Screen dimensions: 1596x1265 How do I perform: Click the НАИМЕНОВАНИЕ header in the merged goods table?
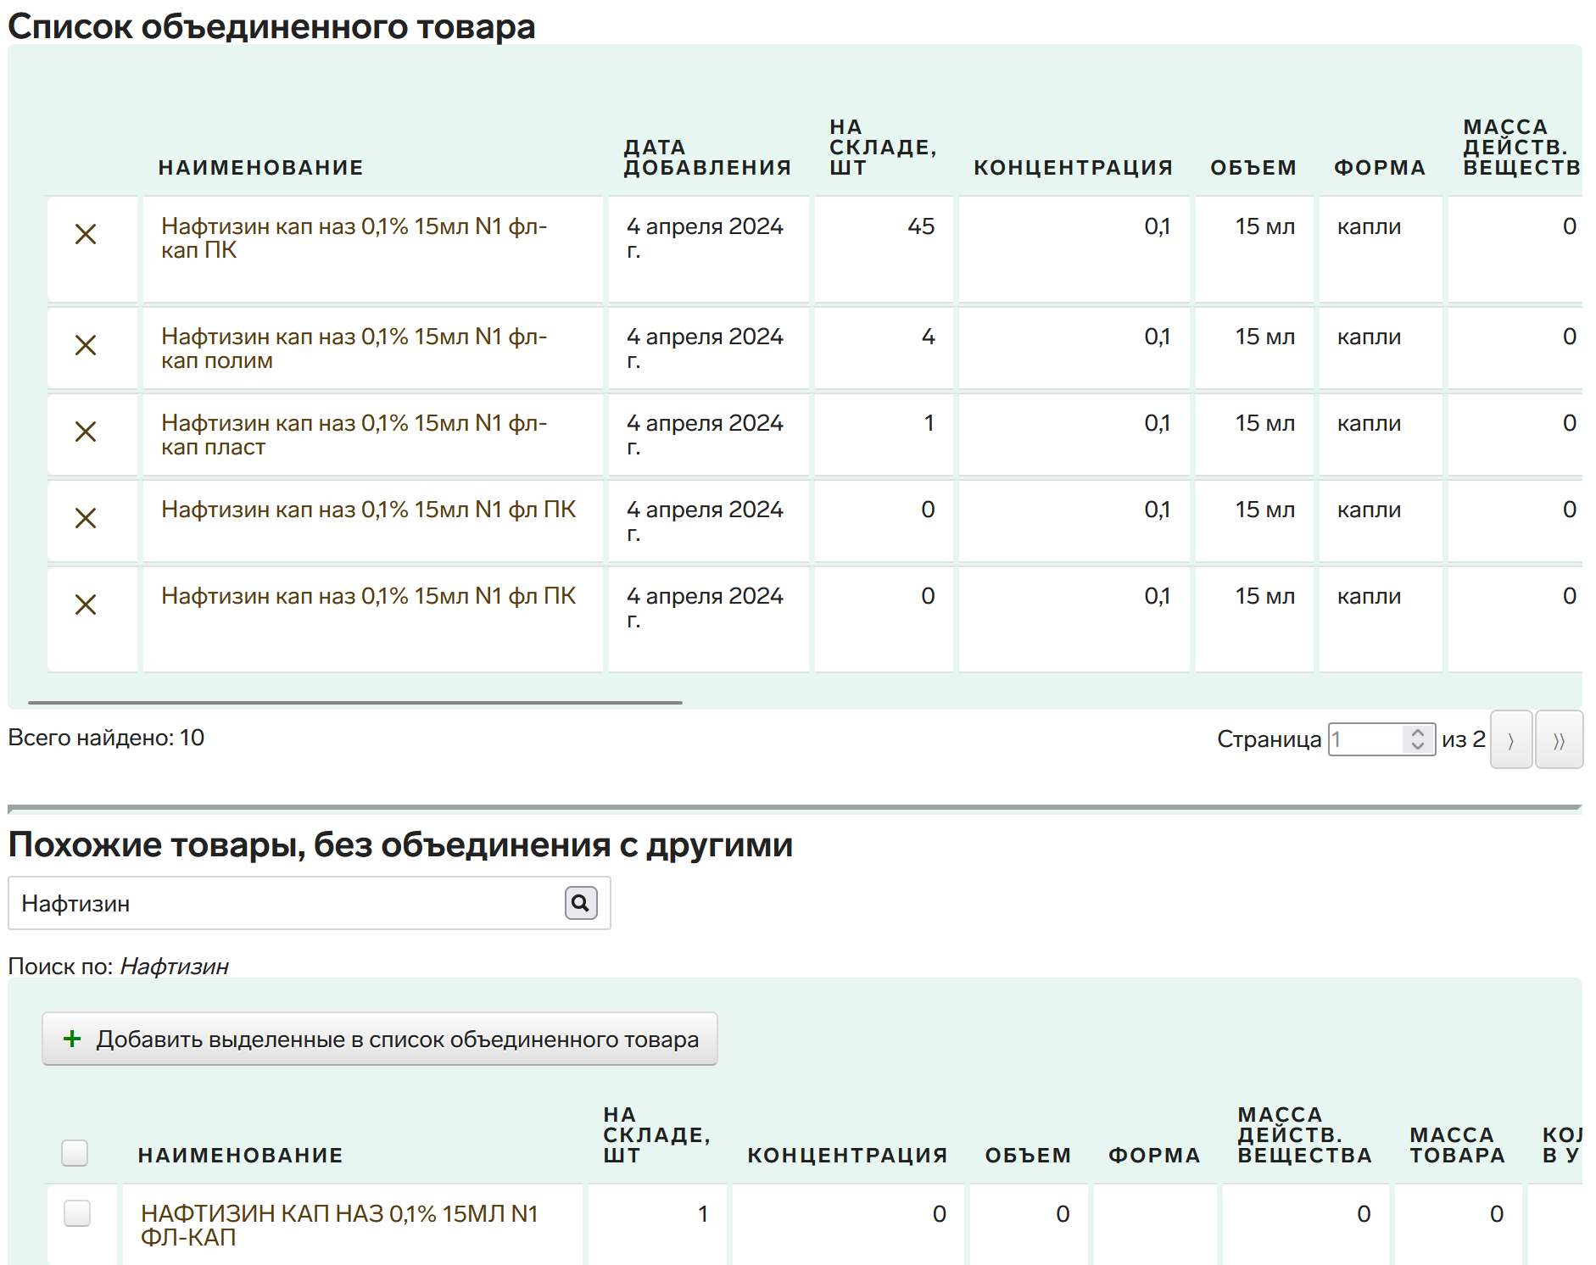260,168
